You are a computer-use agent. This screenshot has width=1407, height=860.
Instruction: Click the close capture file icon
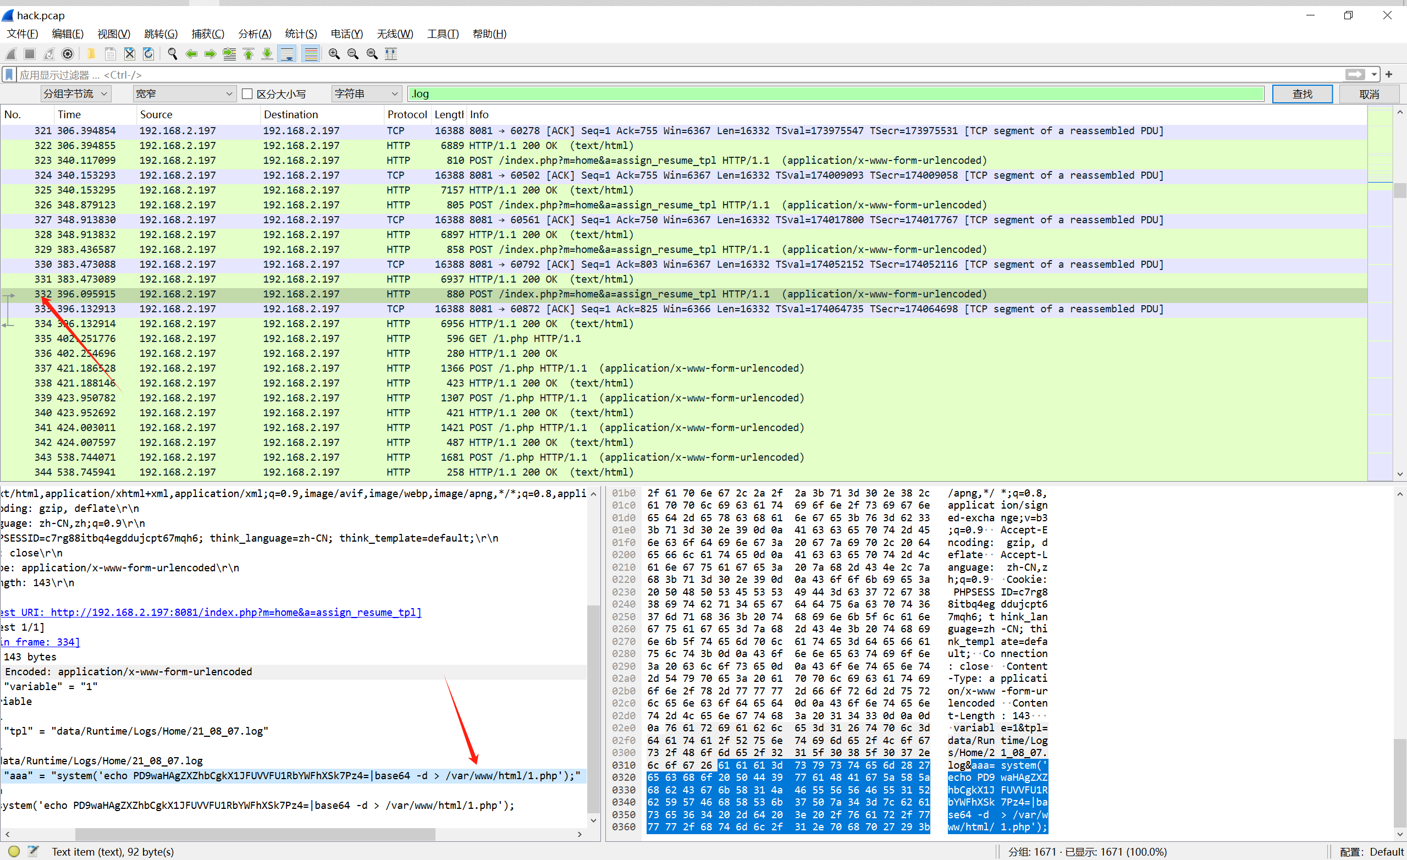point(130,54)
